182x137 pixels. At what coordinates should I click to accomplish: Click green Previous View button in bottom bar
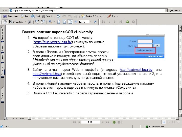tap(114, 122)
